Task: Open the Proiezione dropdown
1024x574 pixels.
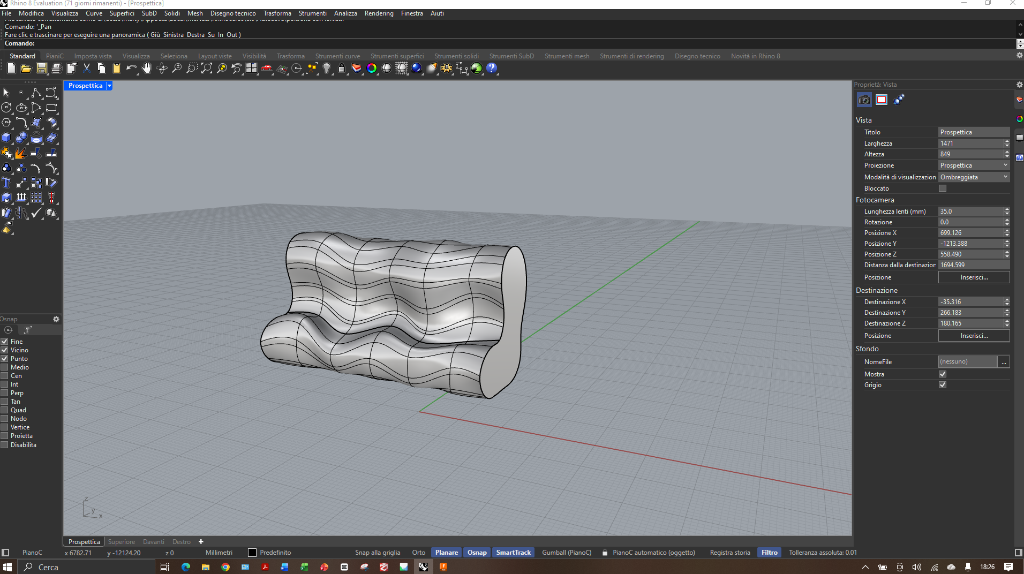Action: click(973, 165)
